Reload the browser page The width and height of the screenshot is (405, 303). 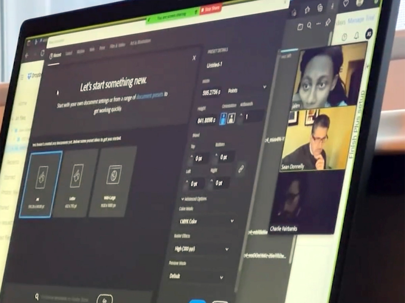[42, 53]
